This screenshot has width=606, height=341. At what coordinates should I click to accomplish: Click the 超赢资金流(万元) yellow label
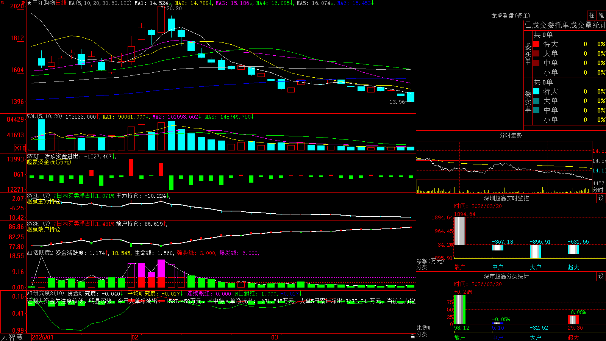(49, 162)
